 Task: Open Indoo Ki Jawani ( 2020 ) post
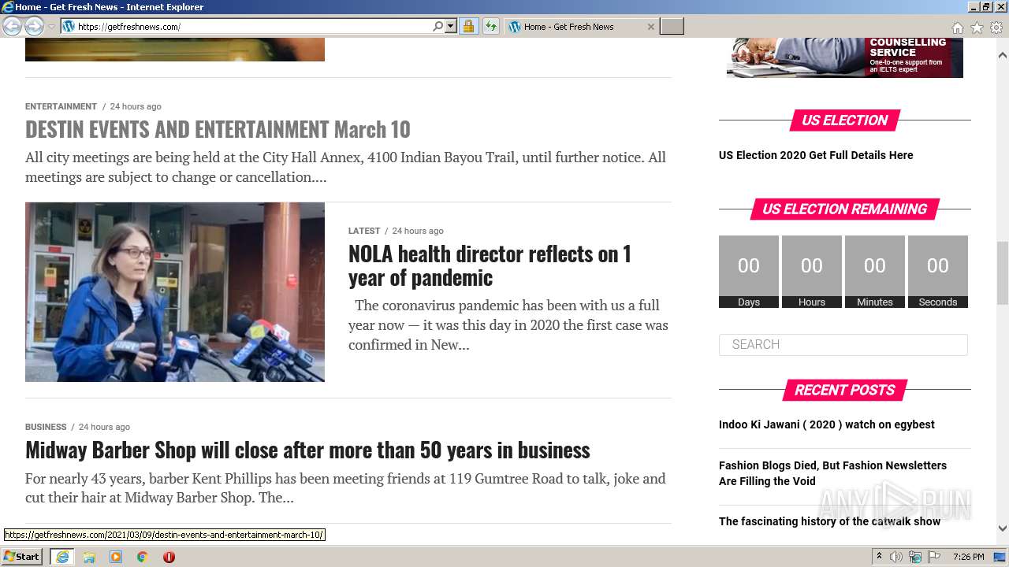pyautogui.click(x=826, y=424)
